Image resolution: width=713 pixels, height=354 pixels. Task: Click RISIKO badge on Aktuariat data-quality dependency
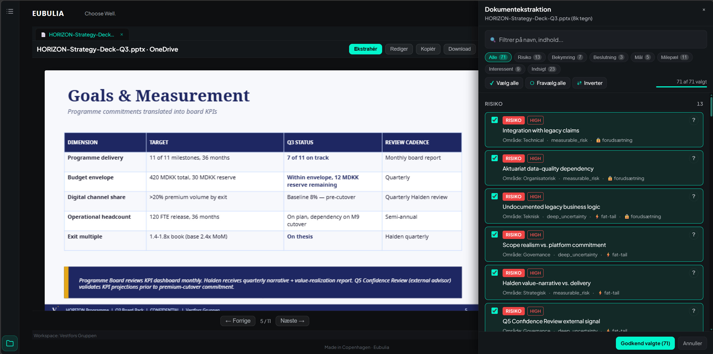pyautogui.click(x=513, y=158)
